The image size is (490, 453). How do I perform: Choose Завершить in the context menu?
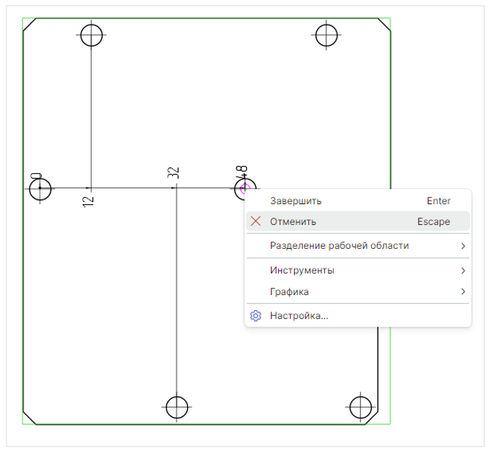[x=295, y=201]
